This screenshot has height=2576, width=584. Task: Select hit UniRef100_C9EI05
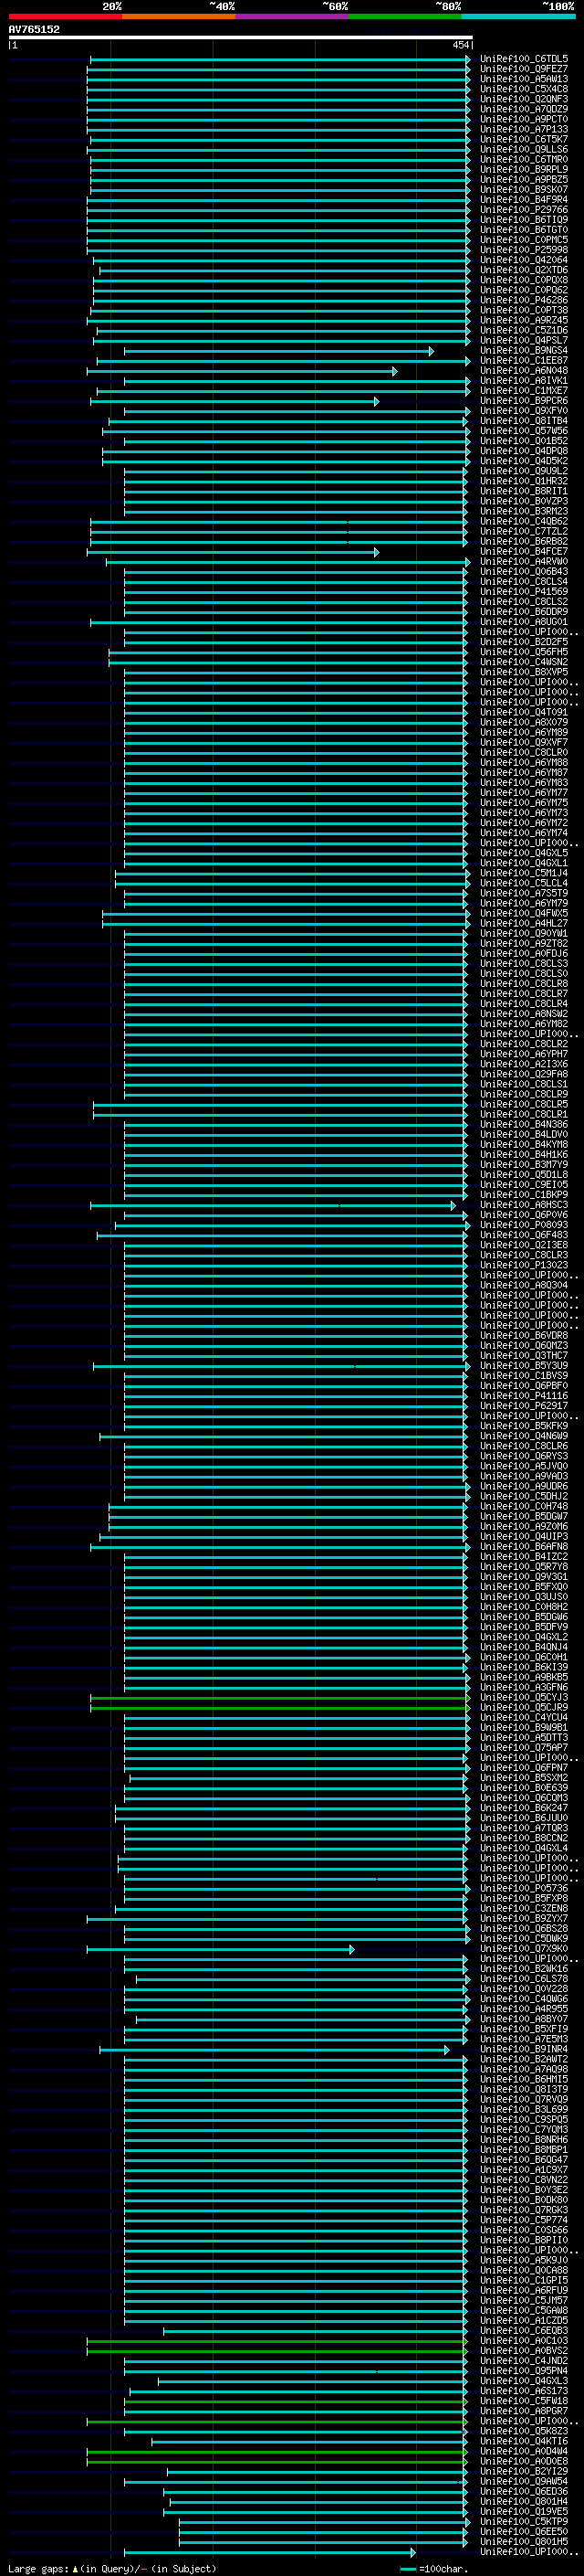point(523,1185)
